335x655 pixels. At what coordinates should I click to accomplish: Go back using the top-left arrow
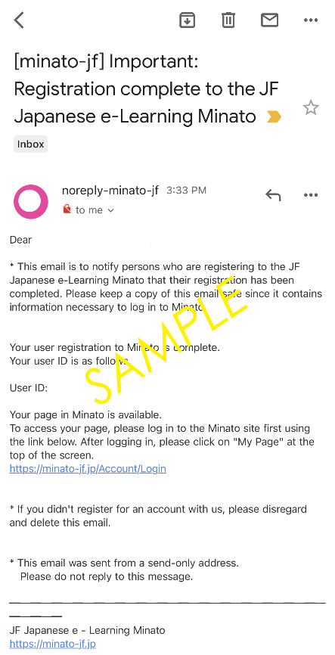(x=19, y=20)
